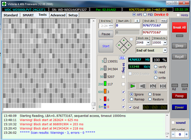Click the green play scan button
Viewport: 191px width, 140px height.
coord(132,86)
